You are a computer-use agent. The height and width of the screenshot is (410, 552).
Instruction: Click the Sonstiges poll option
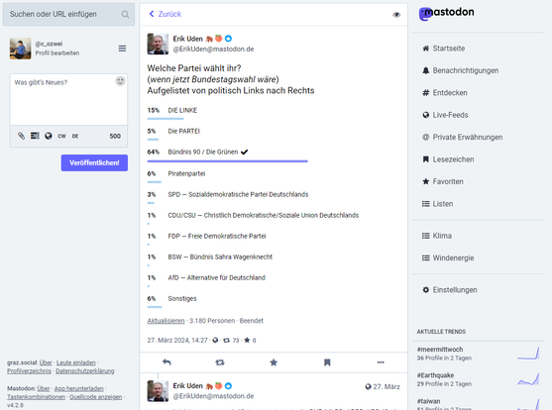(x=182, y=298)
